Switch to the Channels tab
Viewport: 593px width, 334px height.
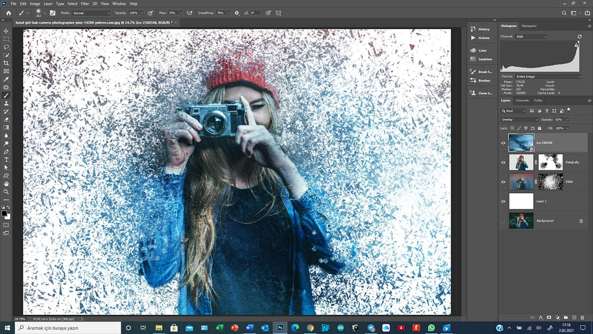[522, 100]
